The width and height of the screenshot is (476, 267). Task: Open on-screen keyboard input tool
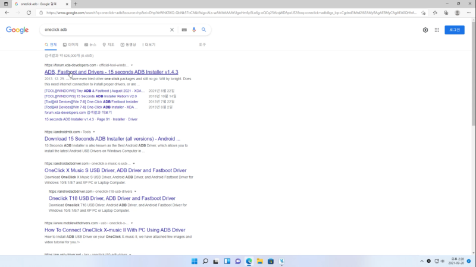(184, 30)
